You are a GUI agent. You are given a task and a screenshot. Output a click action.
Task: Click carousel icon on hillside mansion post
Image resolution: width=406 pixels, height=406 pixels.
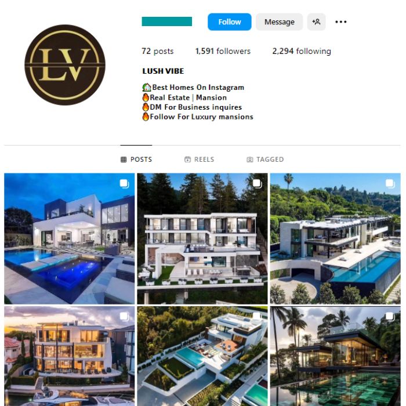[x=390, y=184]
